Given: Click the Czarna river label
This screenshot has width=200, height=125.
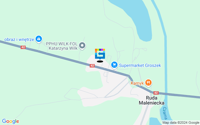Looking at the screenshot, I should (x=165, y=113).
